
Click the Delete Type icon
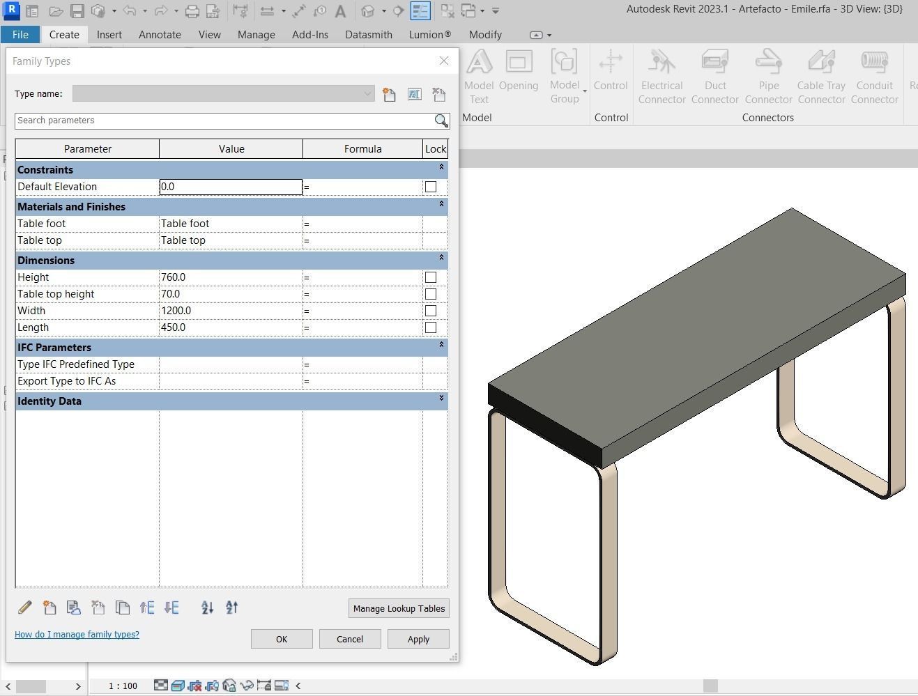438,94
